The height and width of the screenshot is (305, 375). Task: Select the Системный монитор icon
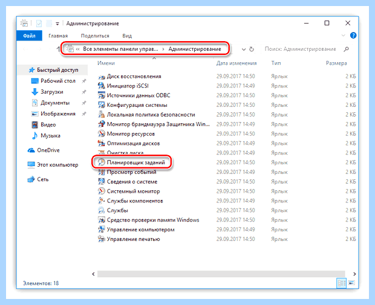[102, 191]
